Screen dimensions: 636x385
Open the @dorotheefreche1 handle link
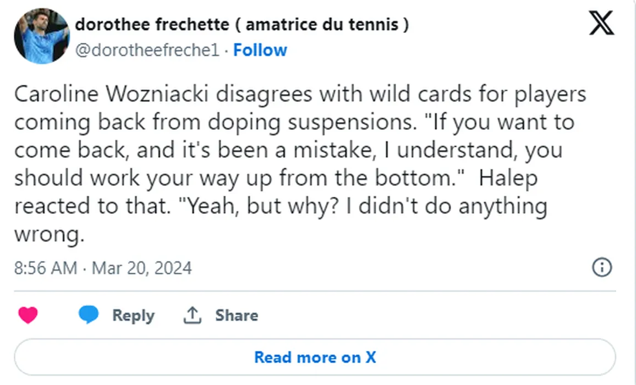pyautogui.click(x=147, y=50)
